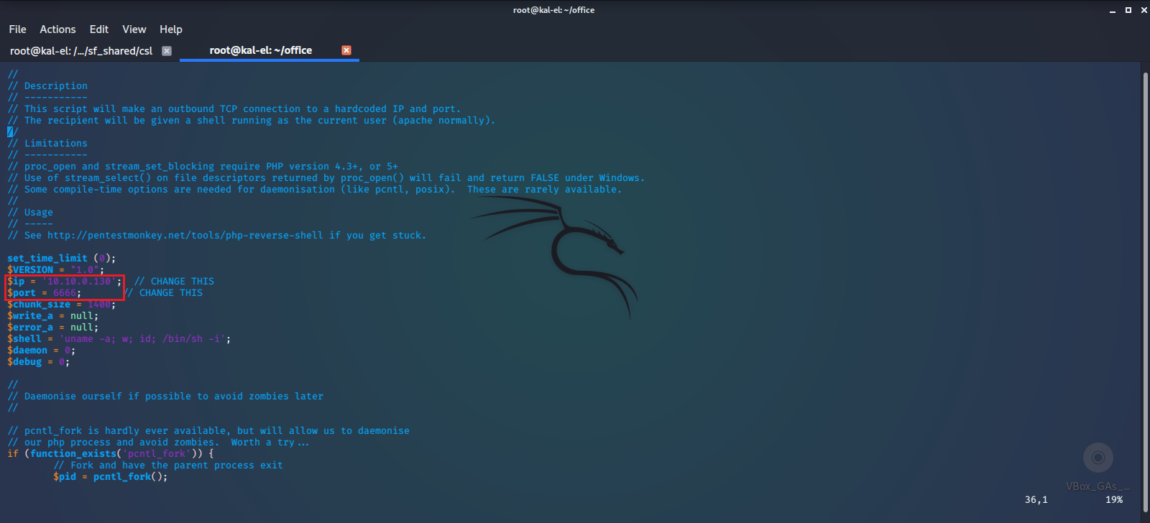1150x523 pixels.
Task: Click the 'proc_open and stream_set_blocking require PHP' comment
Action: pos(203,166)
